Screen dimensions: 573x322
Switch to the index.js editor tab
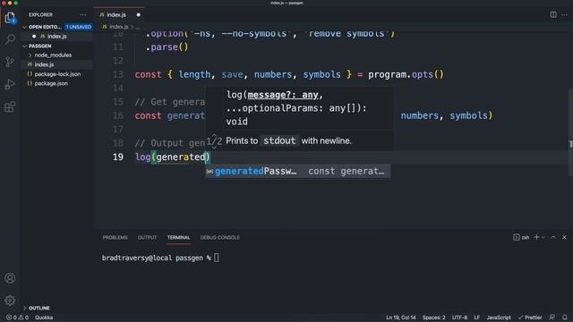tap(115, 14)
